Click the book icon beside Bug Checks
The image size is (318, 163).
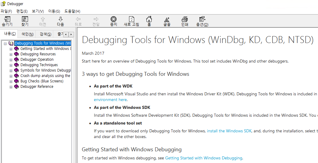point(17,81)
